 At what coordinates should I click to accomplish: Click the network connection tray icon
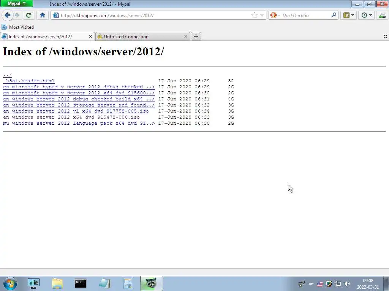click(x=338, y=284)
